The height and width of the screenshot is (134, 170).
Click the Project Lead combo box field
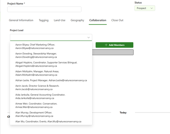[x=51, y=37]
